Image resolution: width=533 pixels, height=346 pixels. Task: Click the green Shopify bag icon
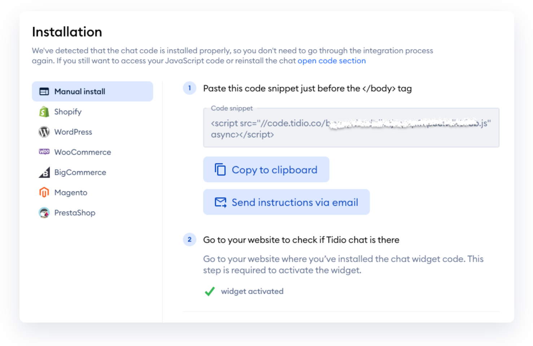[44, 112]
